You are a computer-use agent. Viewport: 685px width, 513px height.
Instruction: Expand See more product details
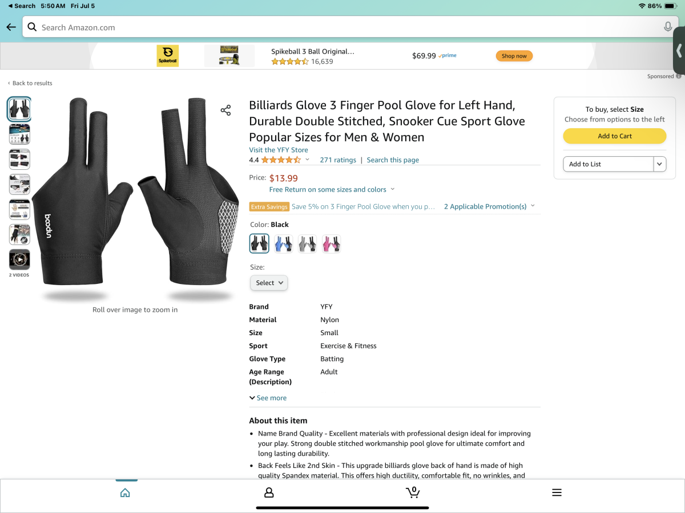click(268, 398)
